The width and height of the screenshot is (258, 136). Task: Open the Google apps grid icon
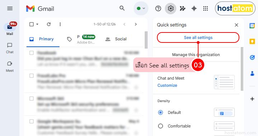[206, 8]
